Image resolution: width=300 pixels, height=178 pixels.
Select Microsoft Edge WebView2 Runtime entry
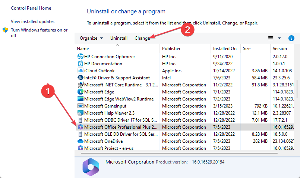(184, 99)
